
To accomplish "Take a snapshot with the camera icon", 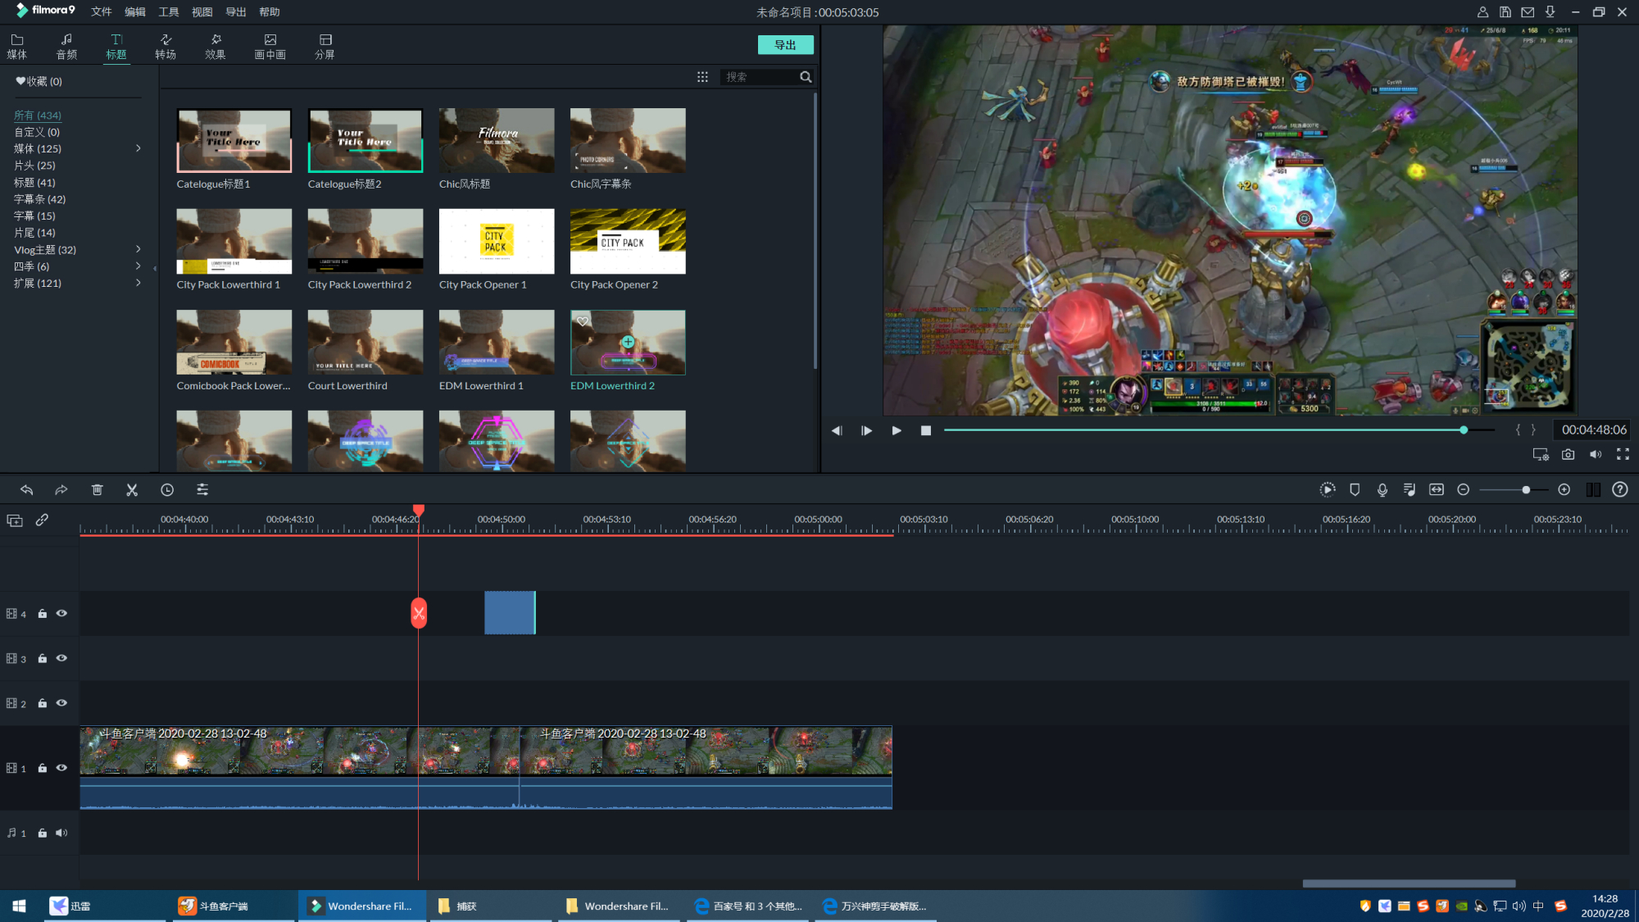I will tap(1568, 454).
